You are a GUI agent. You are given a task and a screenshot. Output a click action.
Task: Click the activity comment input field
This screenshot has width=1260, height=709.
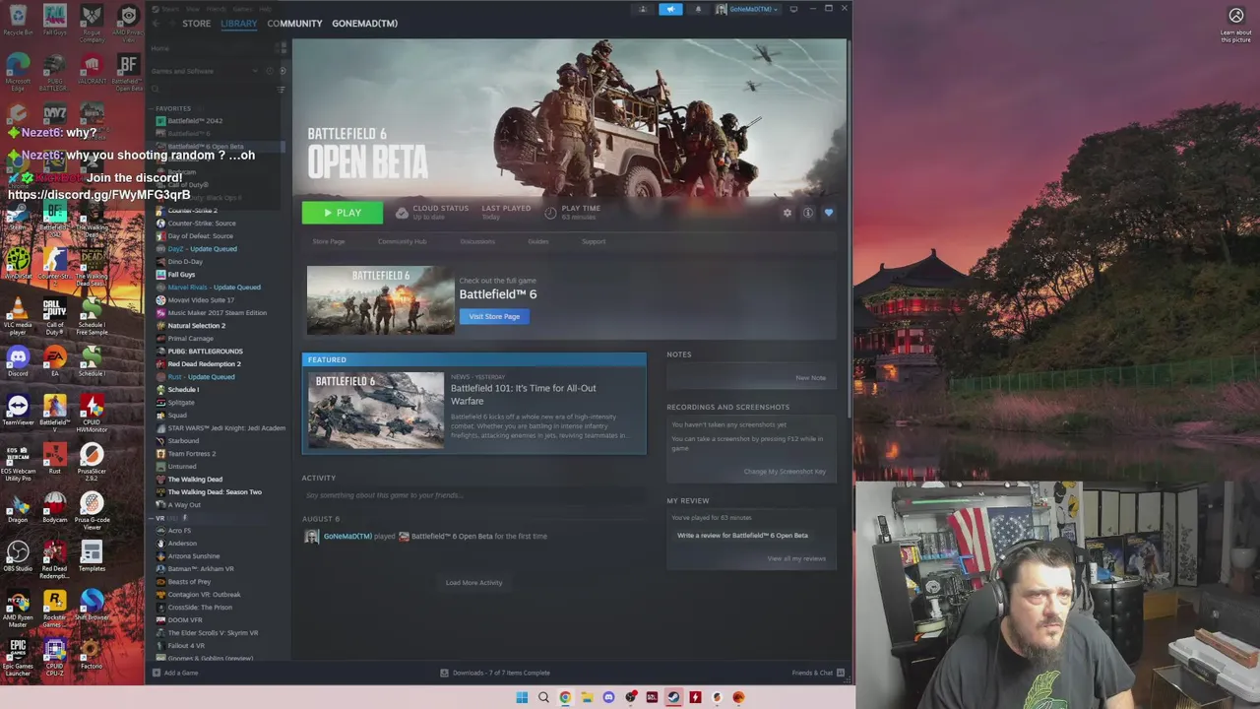point(473,495)
